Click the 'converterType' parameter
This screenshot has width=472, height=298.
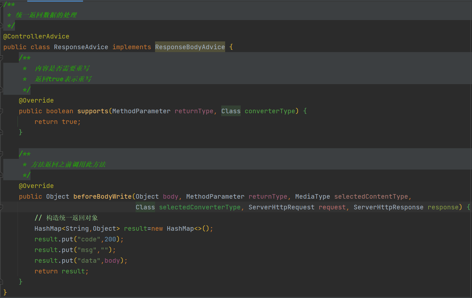(270, 111)
